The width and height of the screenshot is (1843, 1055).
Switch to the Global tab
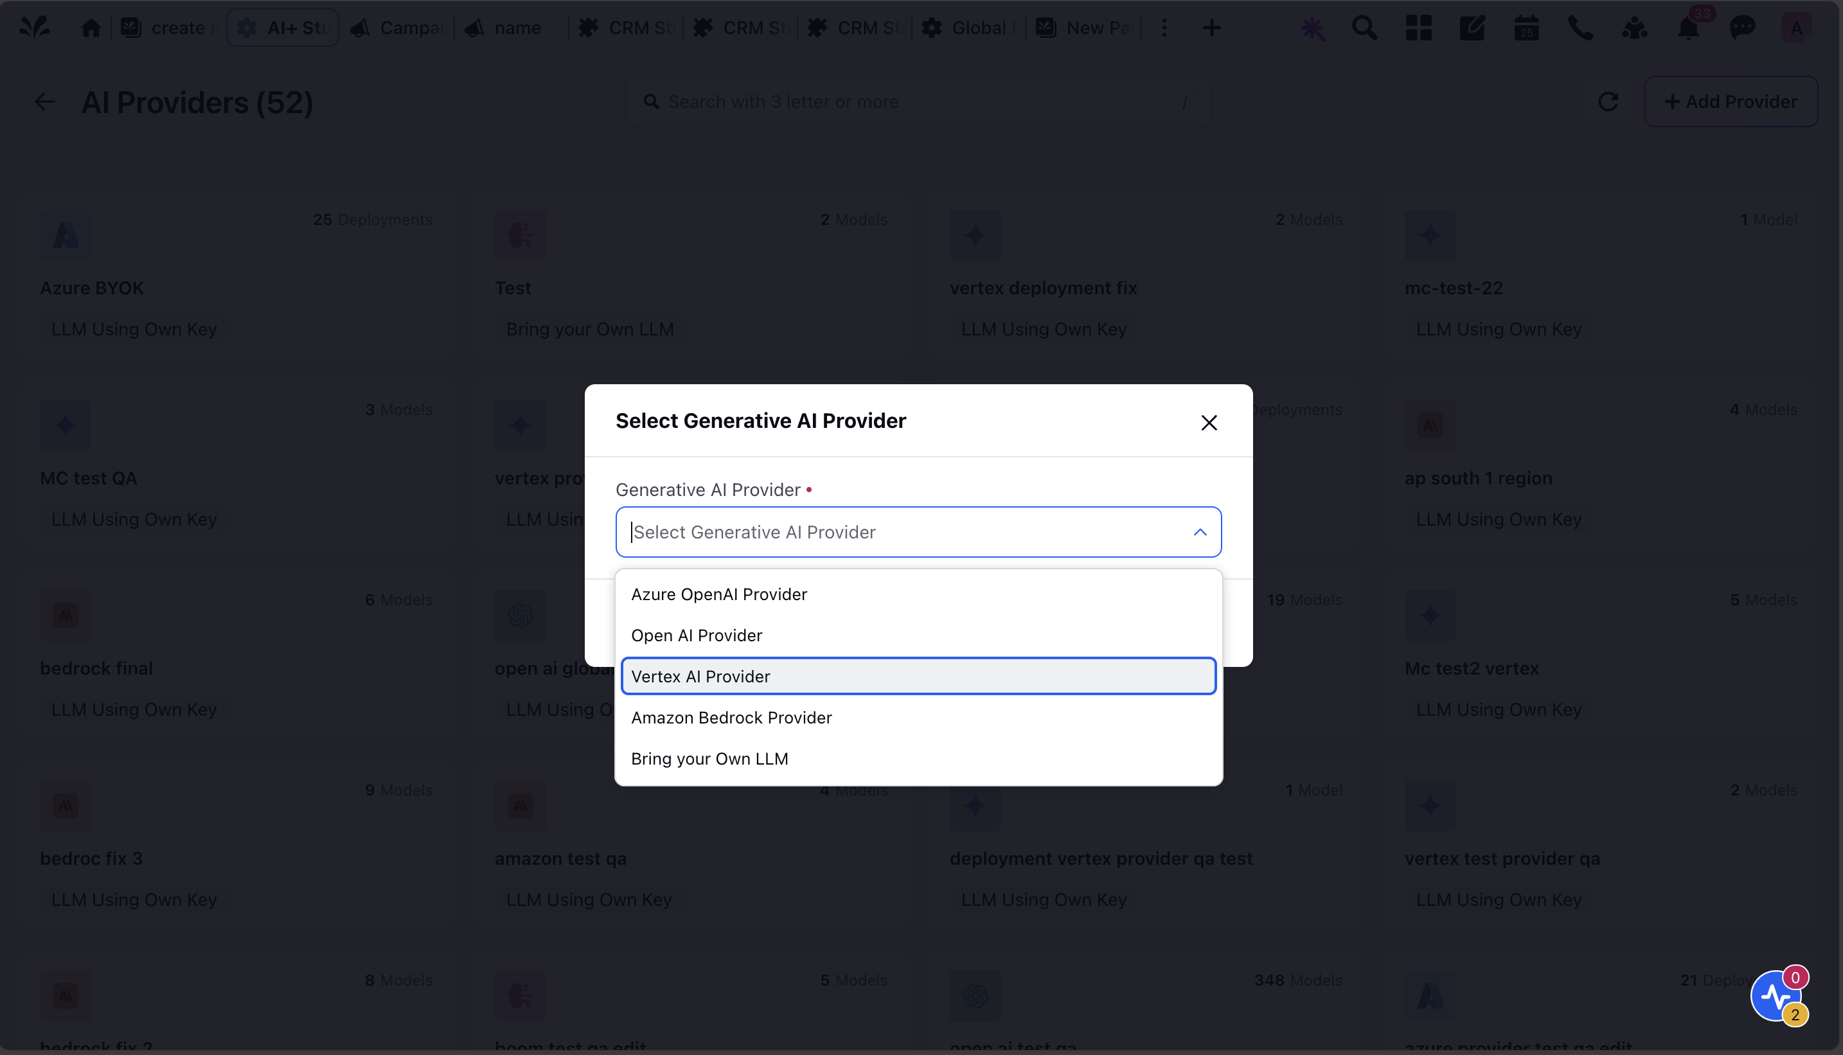970,28
